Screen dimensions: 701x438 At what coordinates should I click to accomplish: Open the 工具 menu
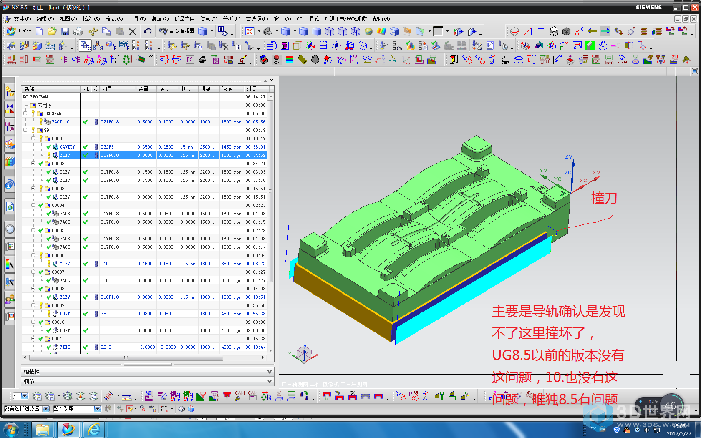coord(137,19)
